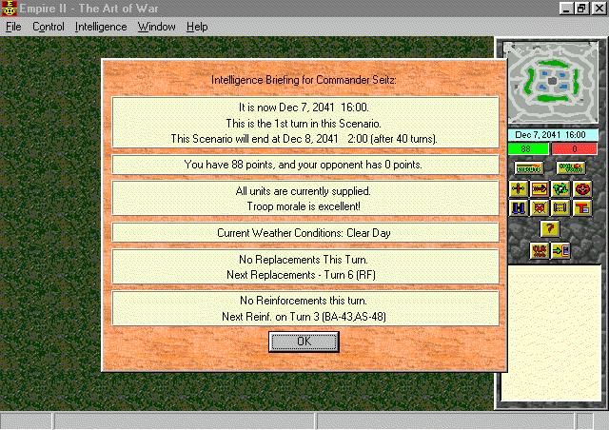
Task: Click the 'You have 88 points' line
Action: tap(304, 165)
